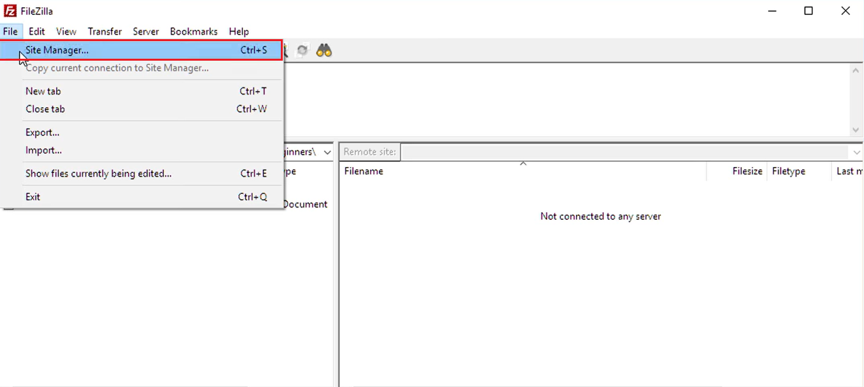Open the Transfer menu
The height and width of the screenshot is (387, 864).
104,31
